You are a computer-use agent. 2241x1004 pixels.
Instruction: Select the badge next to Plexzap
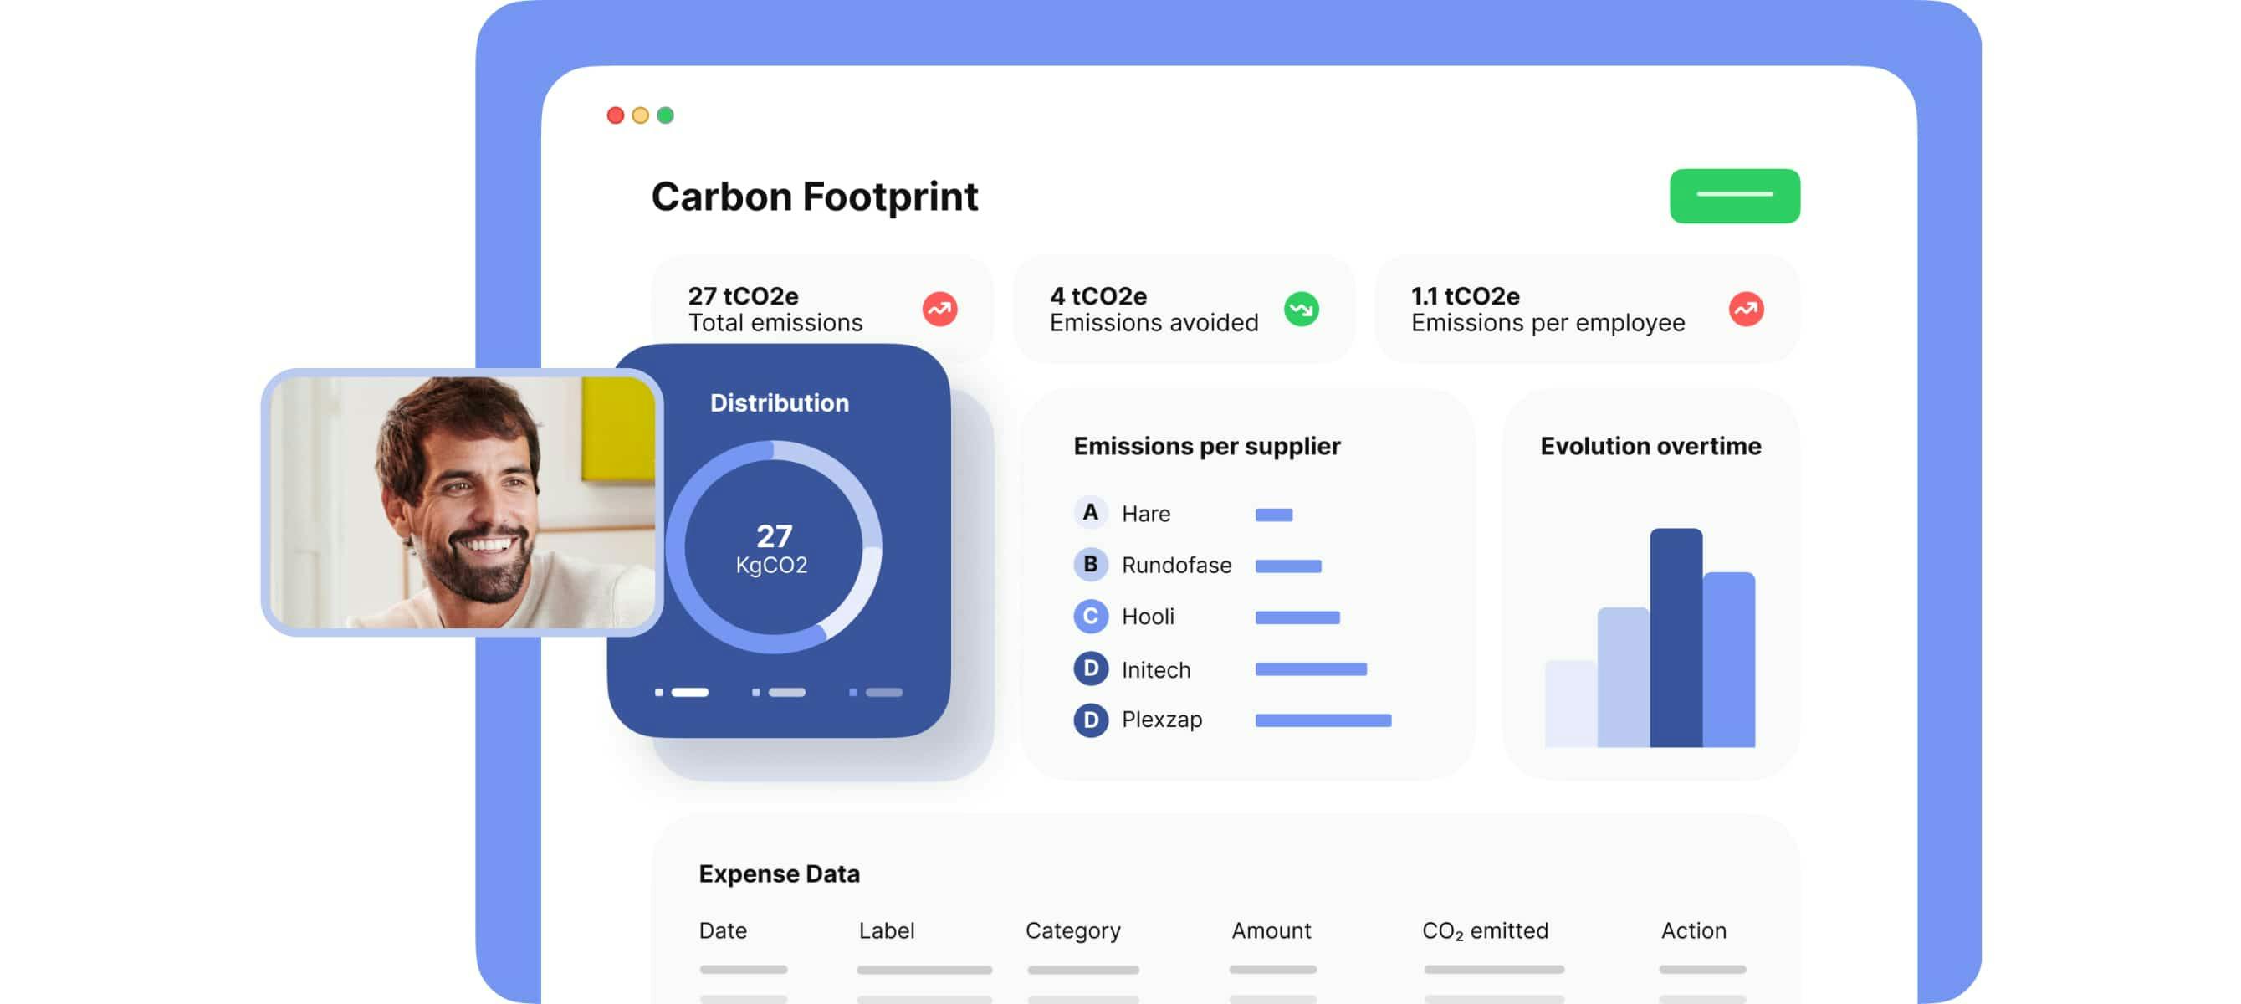click(1090, 720)
